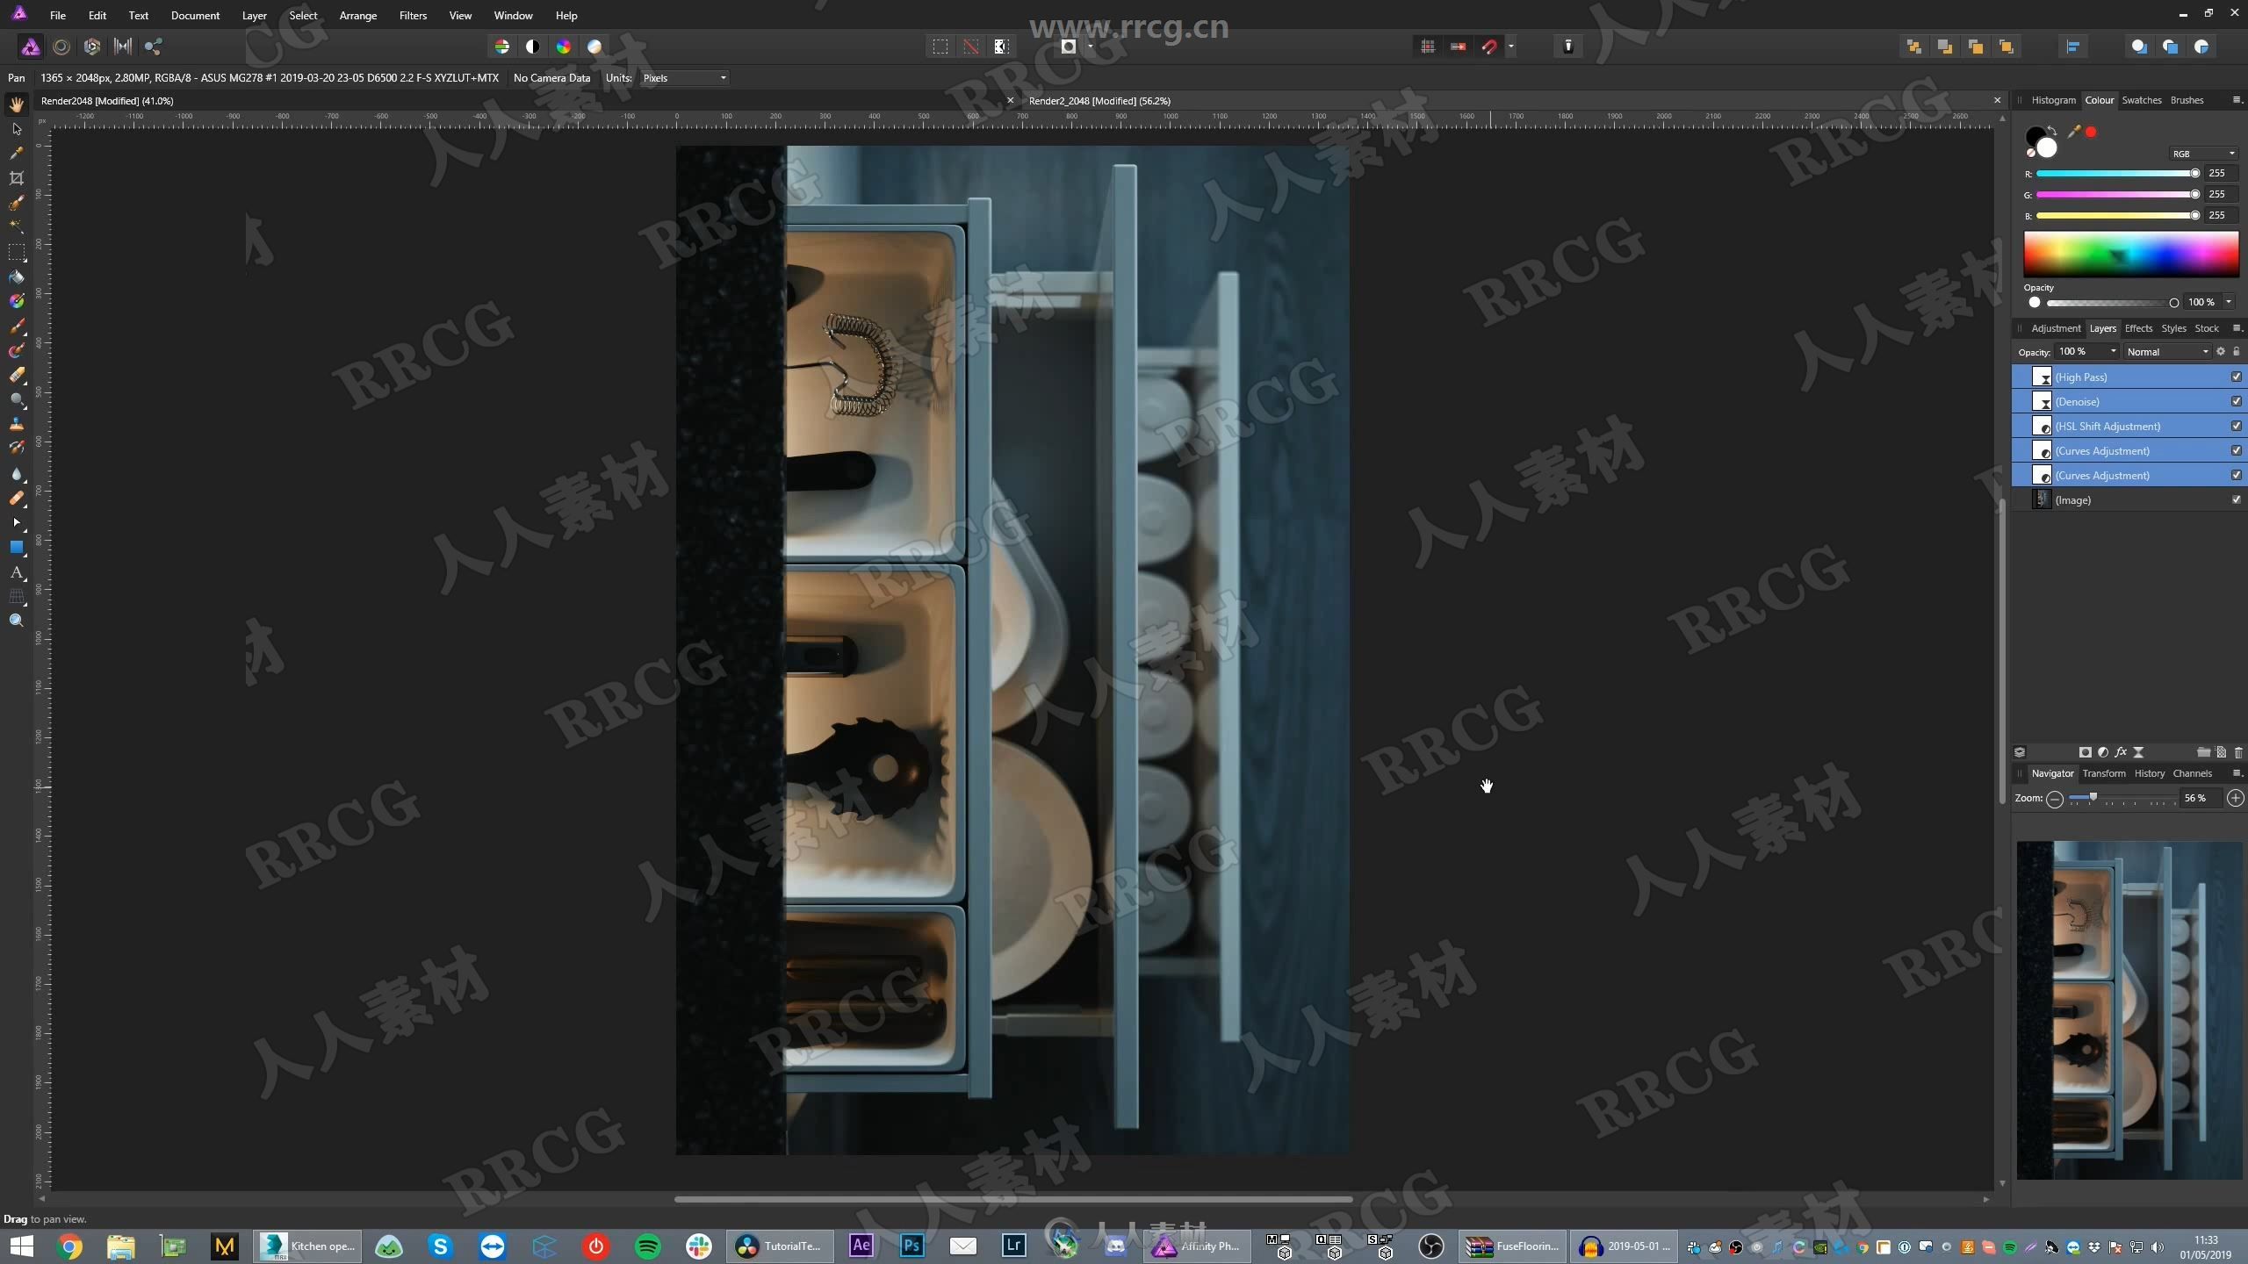Toggle the High Pass layer visibility checkbox
The height and width of the screenshot is (1264, 2248).
click(x=2237, y=377)
